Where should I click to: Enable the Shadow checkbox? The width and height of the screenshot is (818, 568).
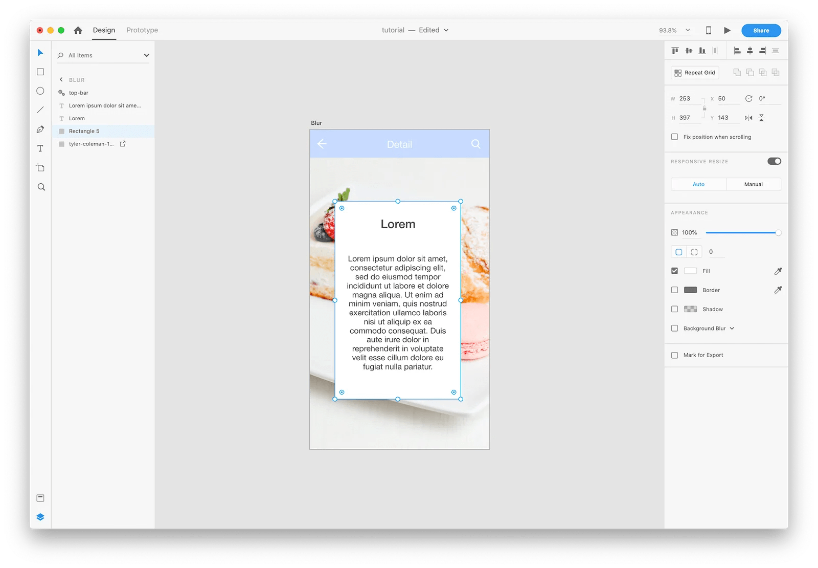675,309
